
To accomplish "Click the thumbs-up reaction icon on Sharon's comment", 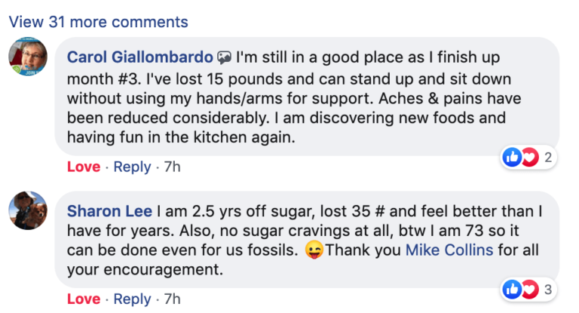I will click(x=513, y=288).
